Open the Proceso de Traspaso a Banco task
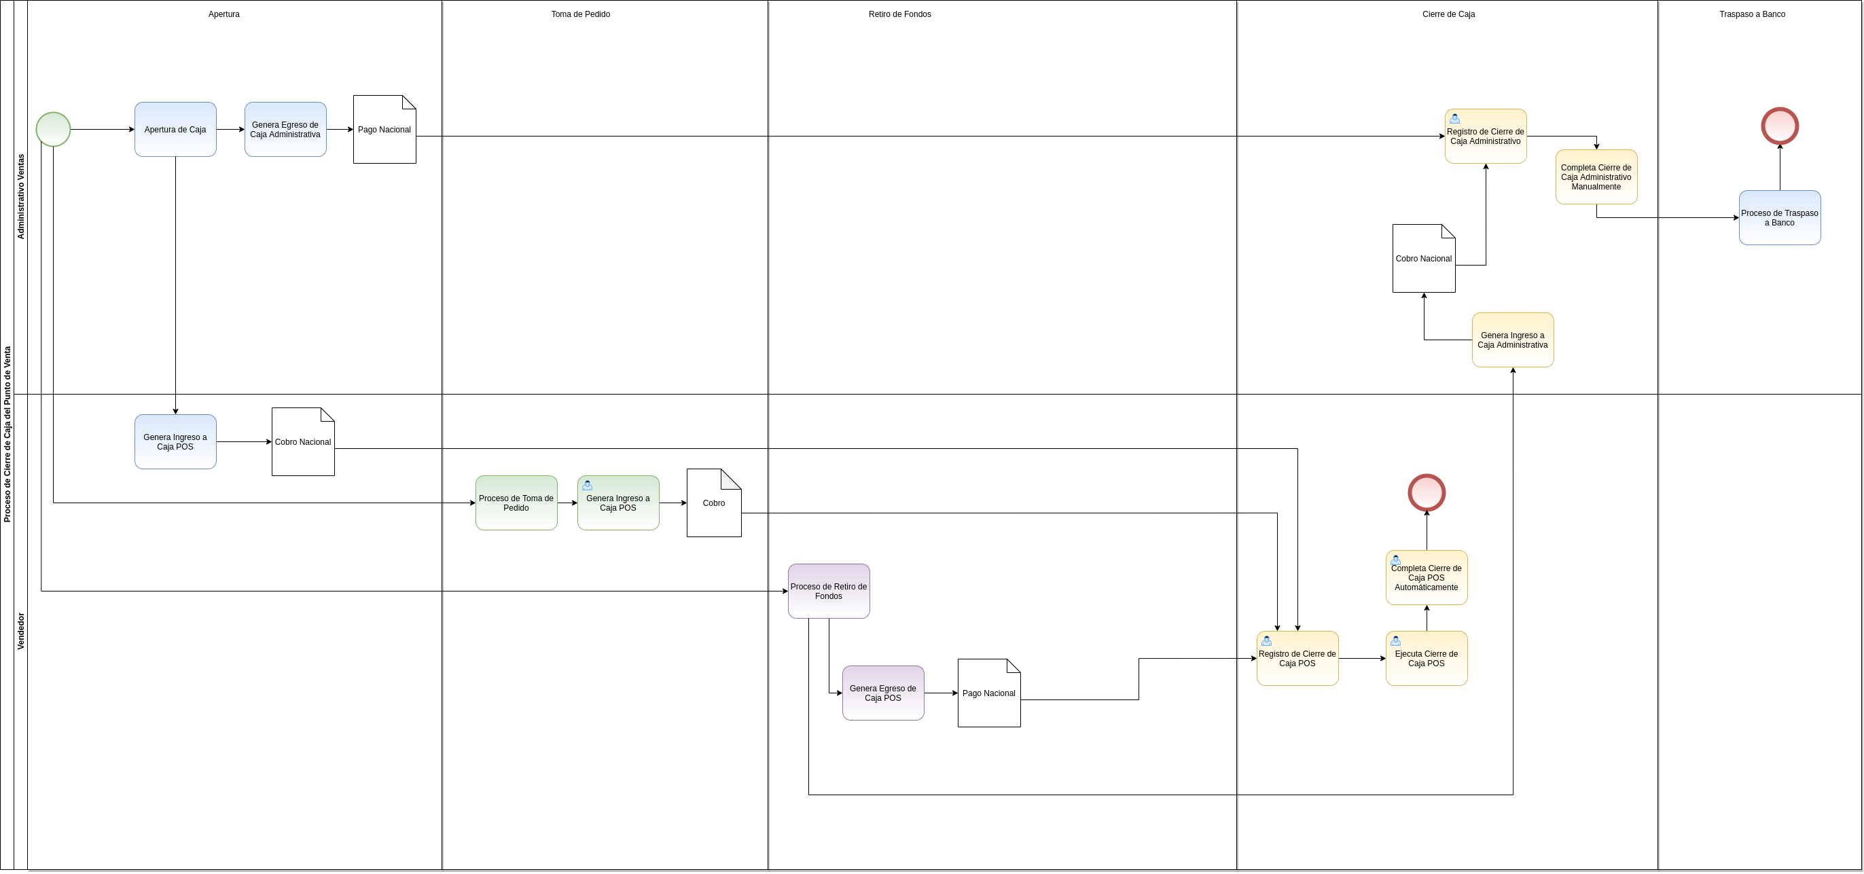This screenshot has height=874, width=1864. click(x=1780, y=218)
